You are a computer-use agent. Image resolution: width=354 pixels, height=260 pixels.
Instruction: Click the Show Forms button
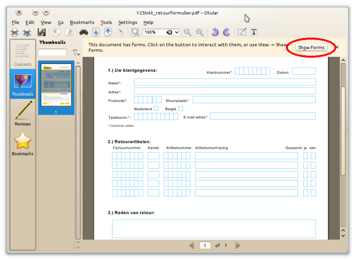click(311, 47)
